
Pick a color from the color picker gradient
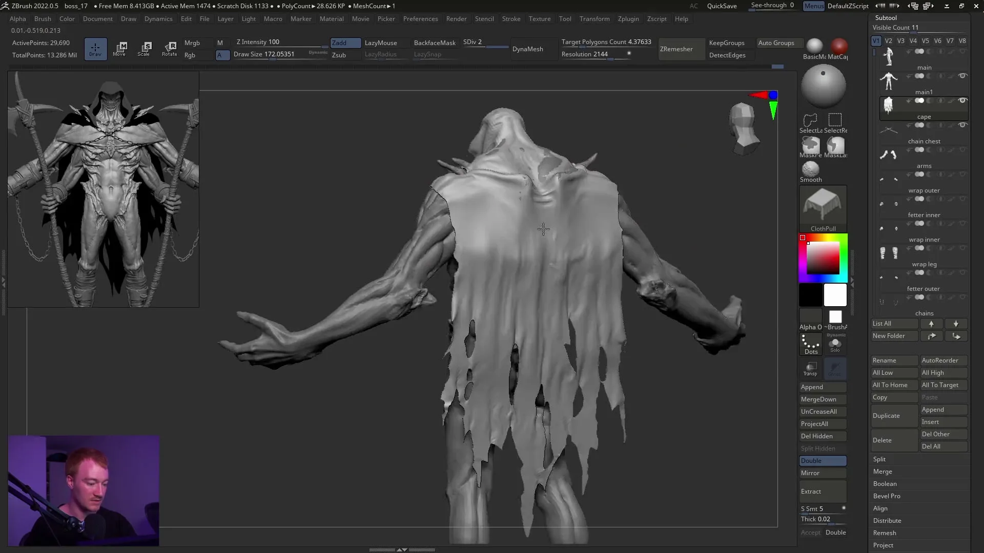[x=823, y=256]
